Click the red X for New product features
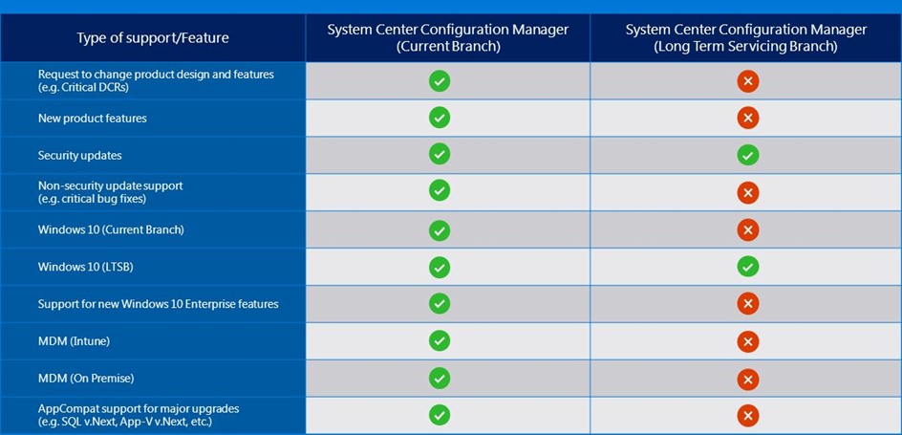Screen dimensions: 902x435 coord(748,118)
